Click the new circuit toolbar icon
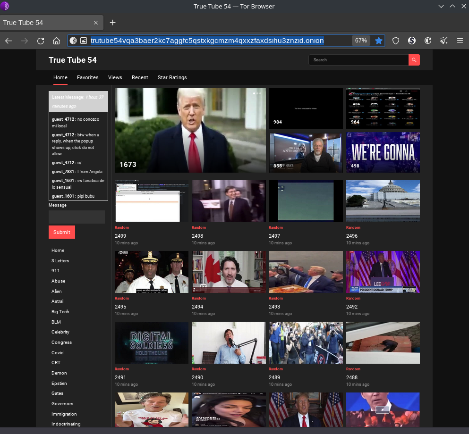This screenshot has height=434, width=469. pyautogui.click(x=428, y=41)
